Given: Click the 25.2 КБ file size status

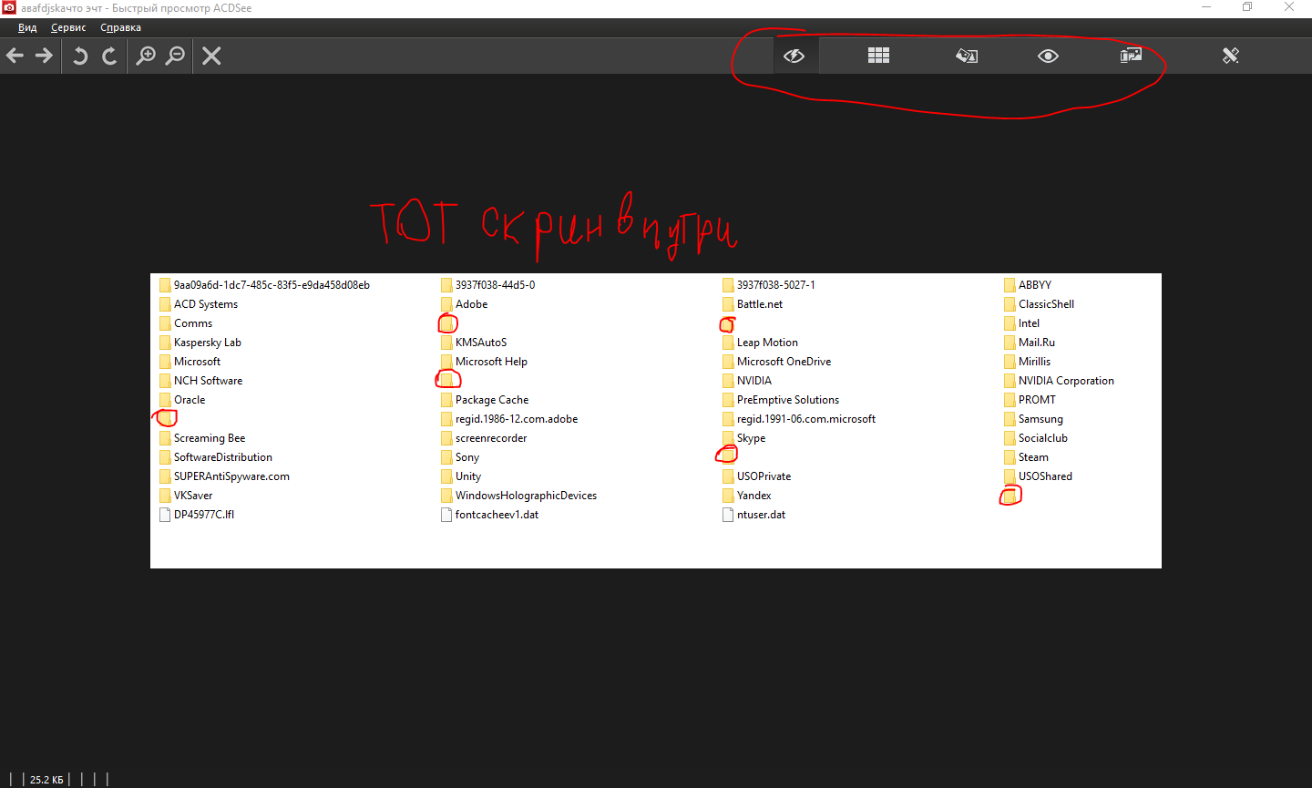Looking at the screenshot, I should pyautogui.click(x=46, y=780).
